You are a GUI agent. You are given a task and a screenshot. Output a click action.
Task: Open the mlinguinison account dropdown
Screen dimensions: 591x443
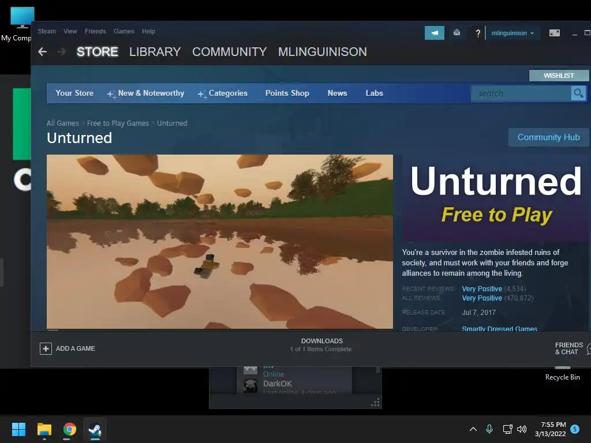coord(513,33)
